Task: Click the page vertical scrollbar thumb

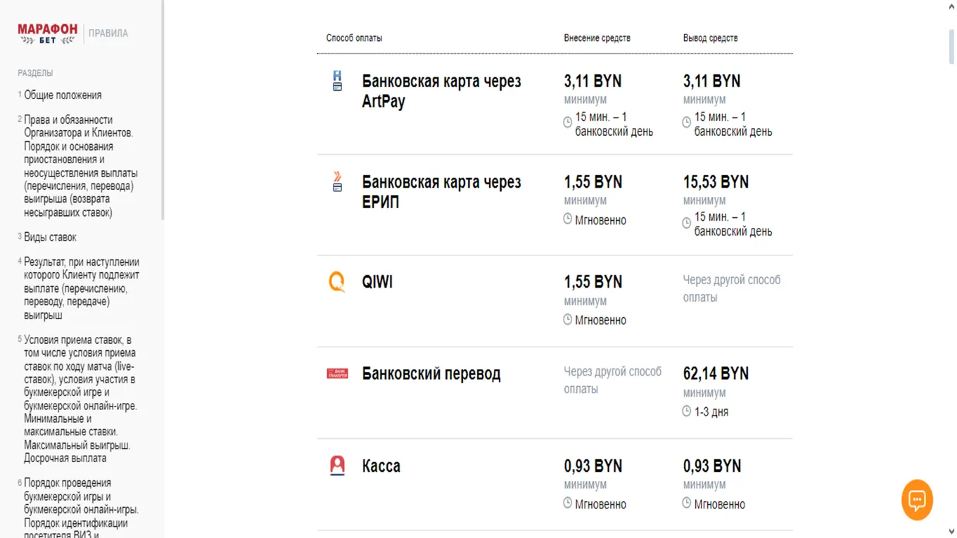Action: (x=951, y=46)
